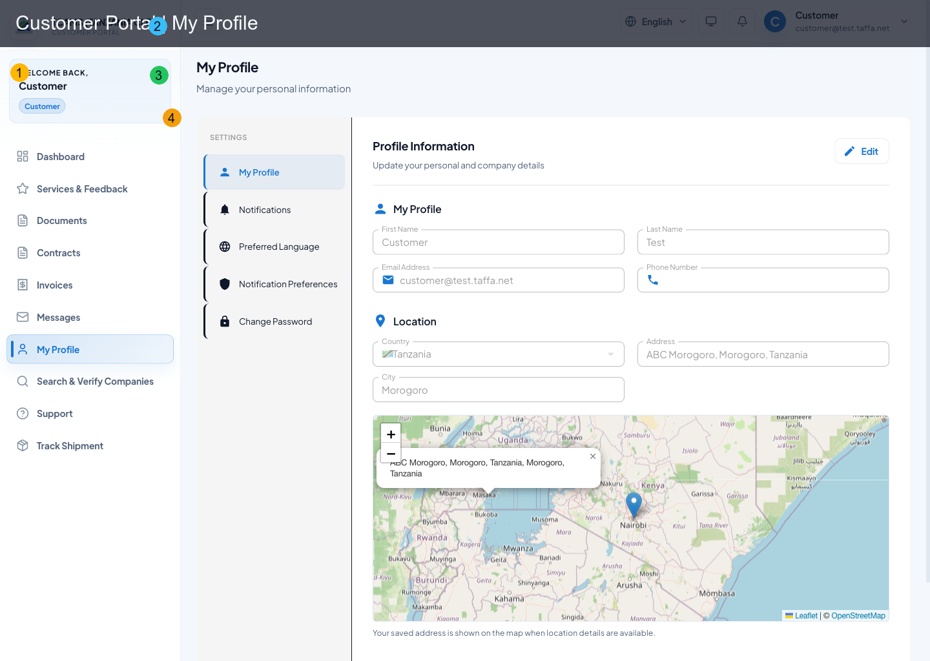This screenshot has width=930, height=661.
Task: Click the Invoices dollar icon
Action: tap(23, 285)
